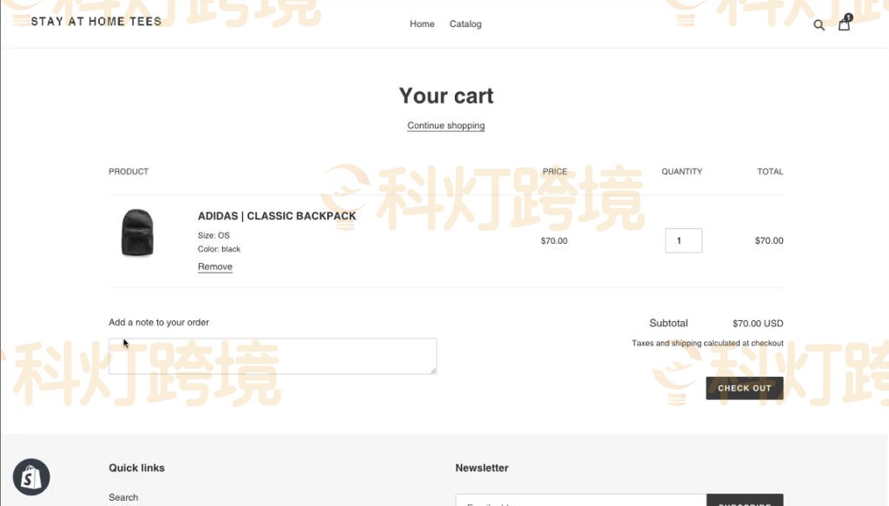Image resolution: width=889 pixels, height=506 pixels.
Task: Click the newsletter email address field
Action: tap(581, 500)
